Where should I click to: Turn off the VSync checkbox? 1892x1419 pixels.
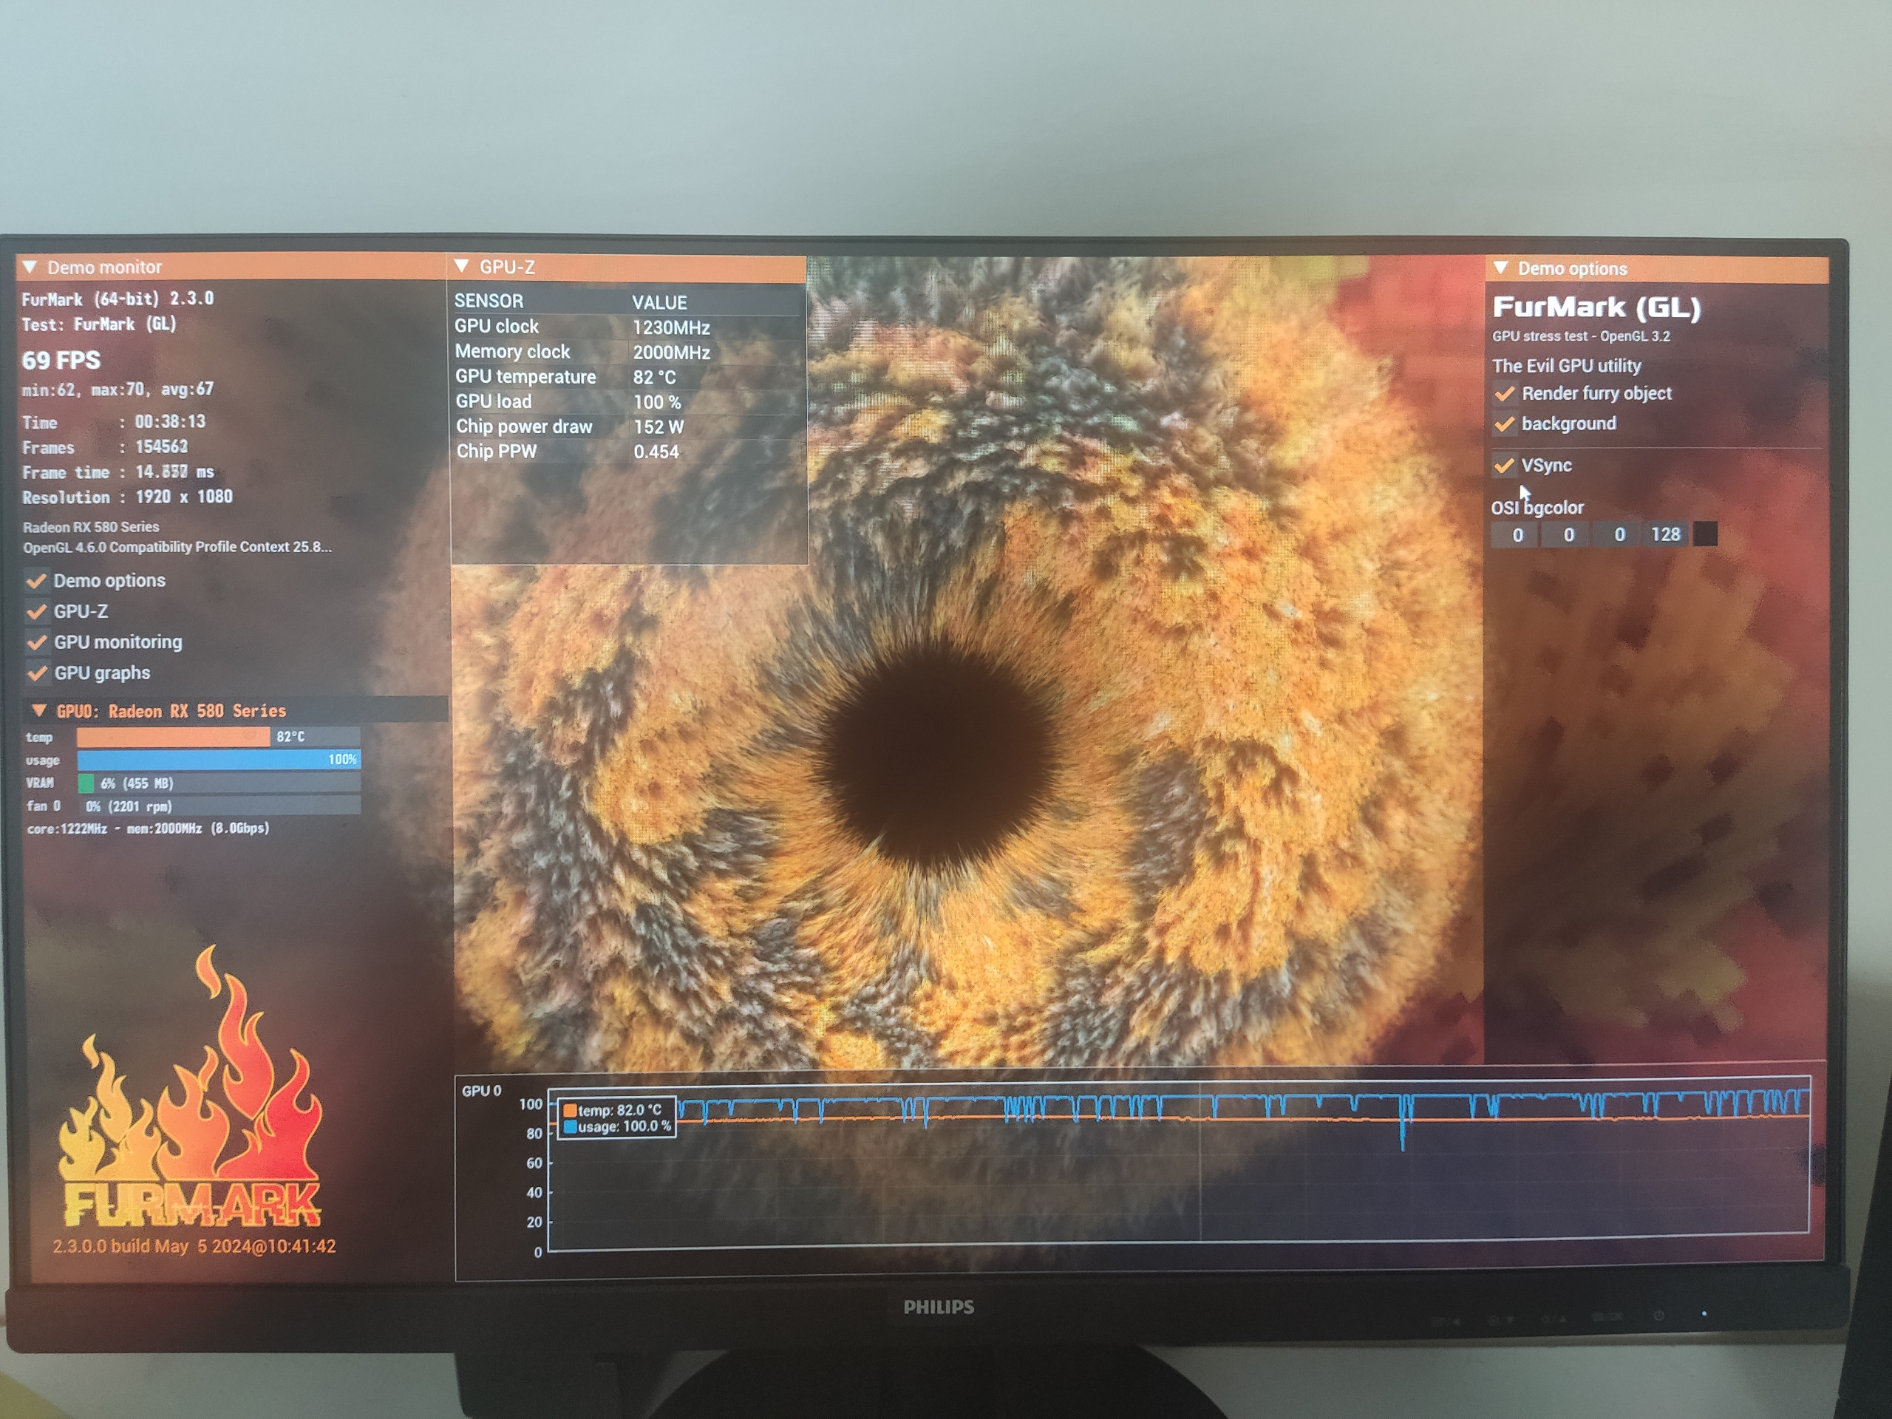(x=1505, y=466)
